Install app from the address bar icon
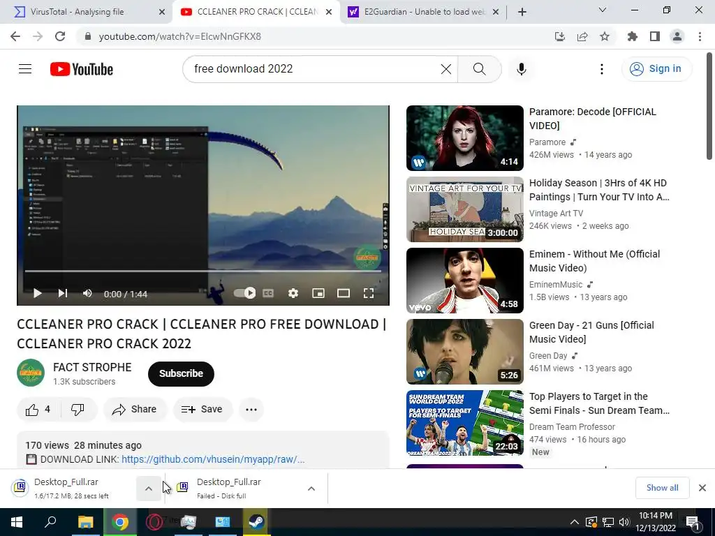 [560, 36]
